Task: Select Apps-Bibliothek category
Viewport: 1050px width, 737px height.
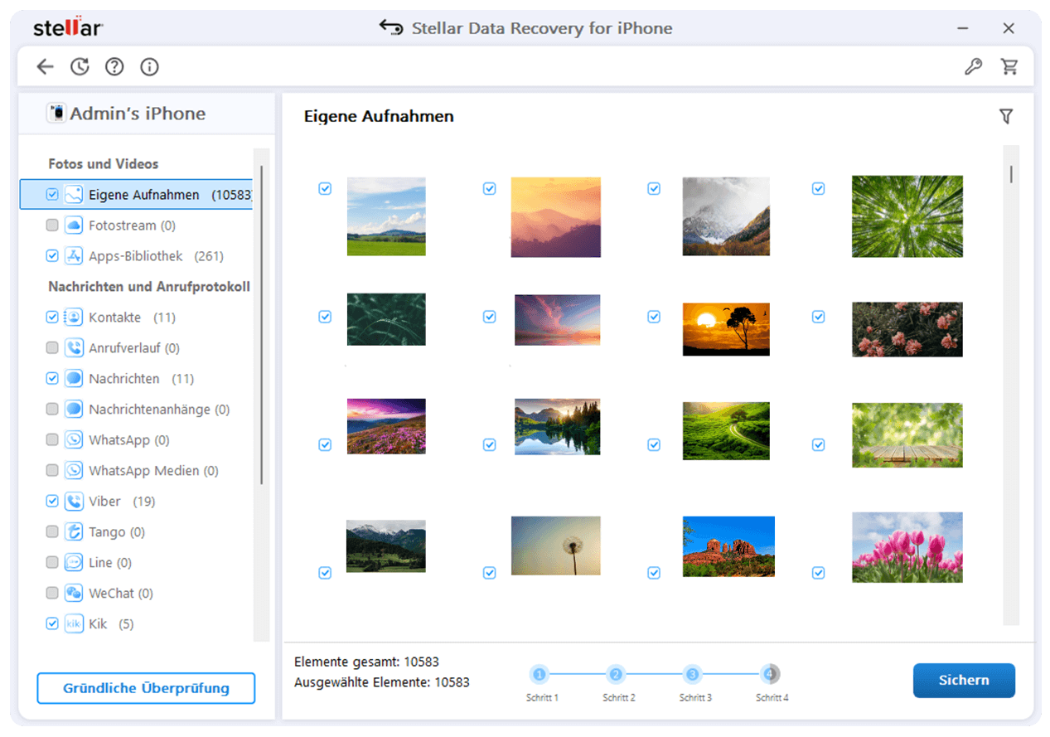Action: pos(135,256)
